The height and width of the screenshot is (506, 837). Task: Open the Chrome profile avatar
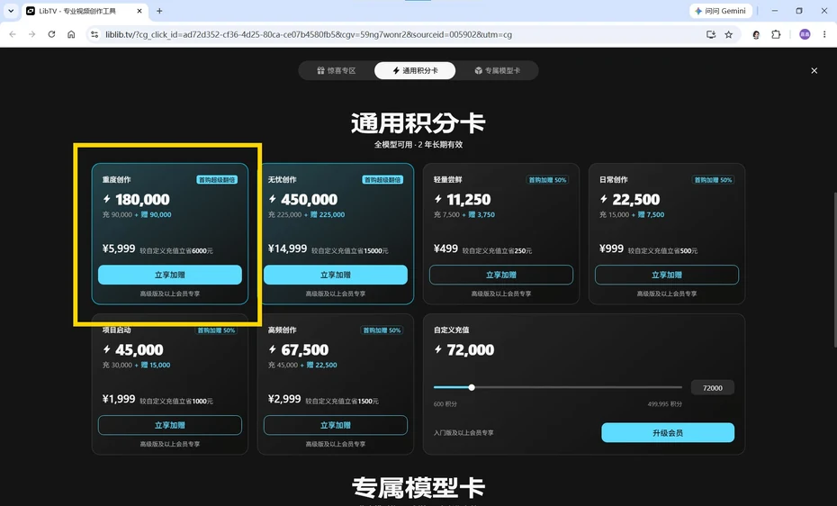coord(805,34)
